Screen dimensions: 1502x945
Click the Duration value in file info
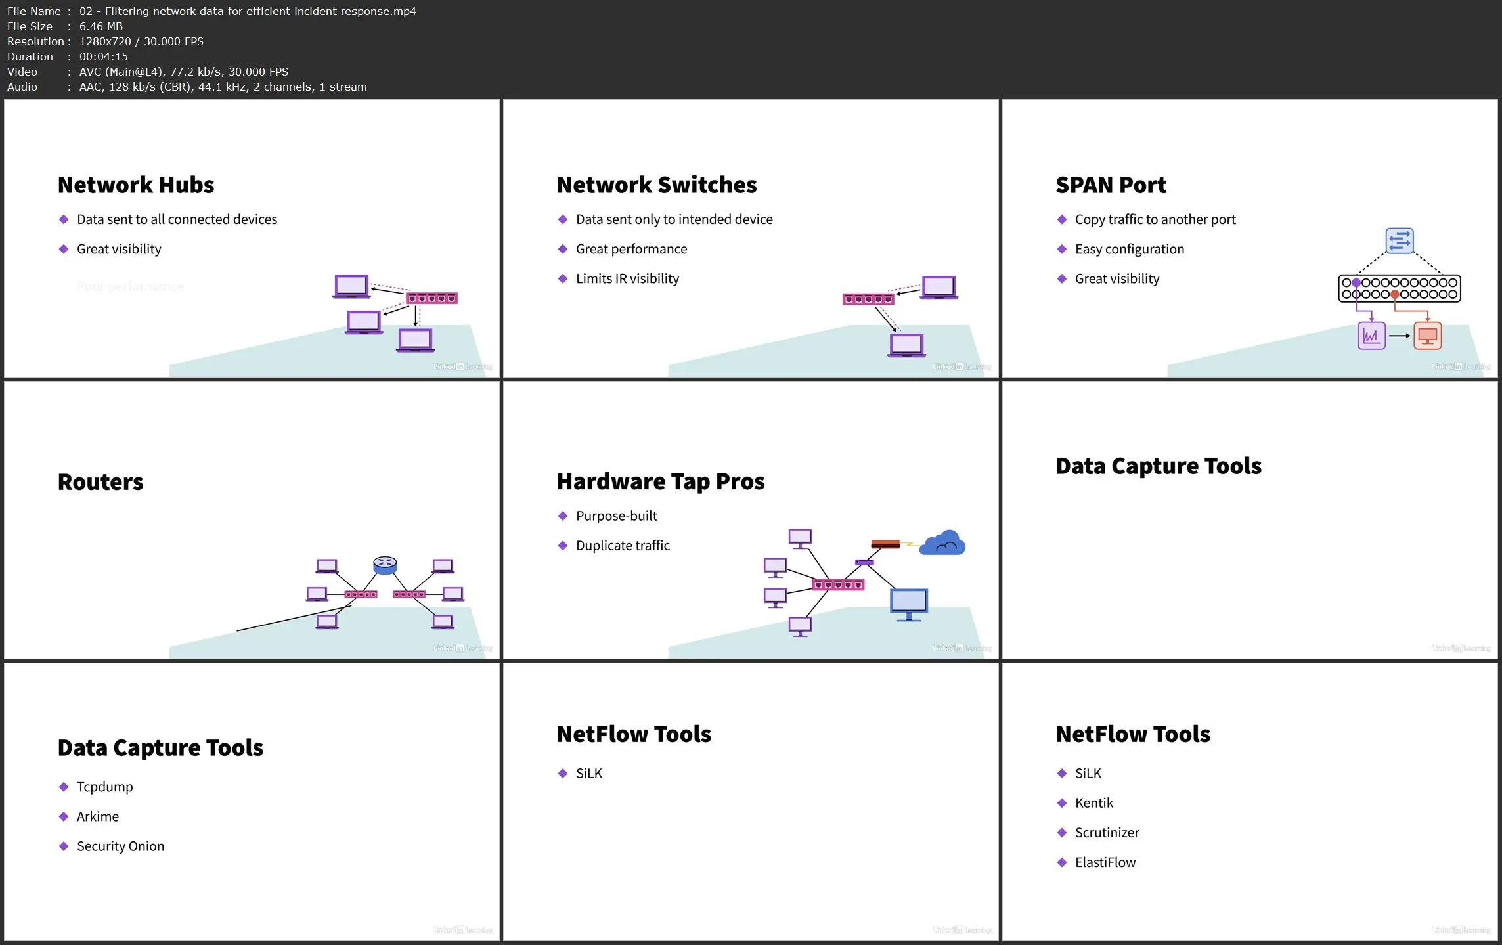point(103,56)
